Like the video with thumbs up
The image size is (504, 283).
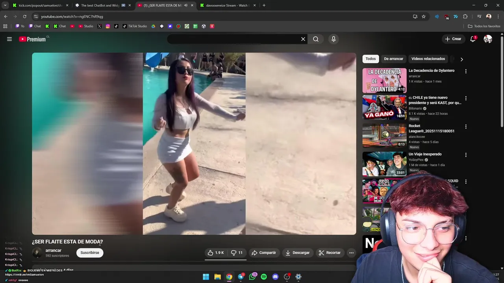click(215, 253)
